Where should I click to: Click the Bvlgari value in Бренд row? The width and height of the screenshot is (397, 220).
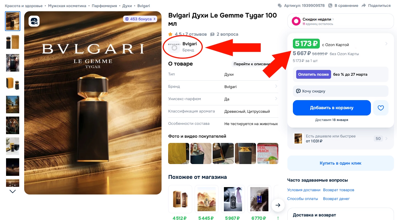(231, 87)
